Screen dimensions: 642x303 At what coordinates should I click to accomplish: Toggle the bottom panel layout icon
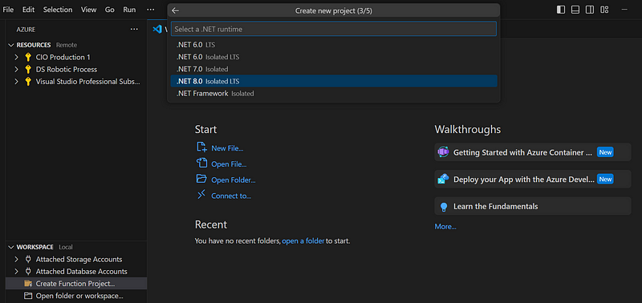tap(575, 10)
